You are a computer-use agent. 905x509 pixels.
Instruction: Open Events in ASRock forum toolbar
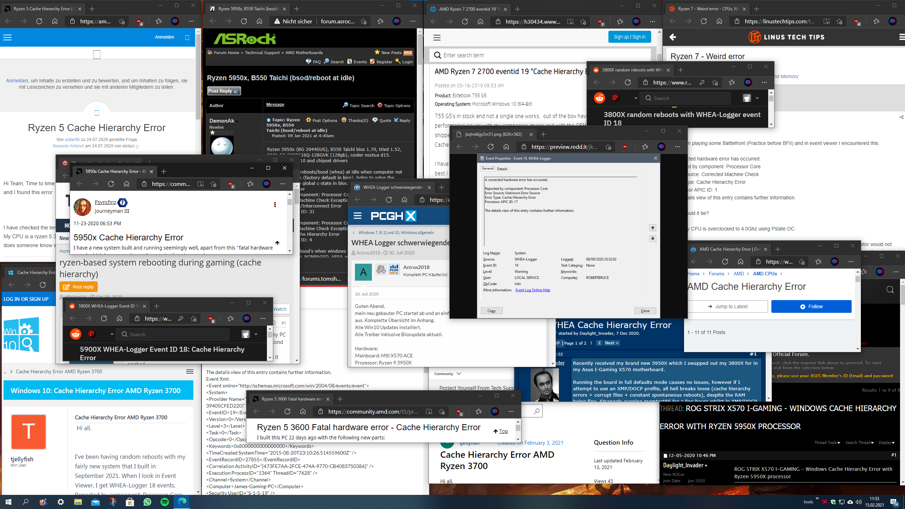point(357,62)
